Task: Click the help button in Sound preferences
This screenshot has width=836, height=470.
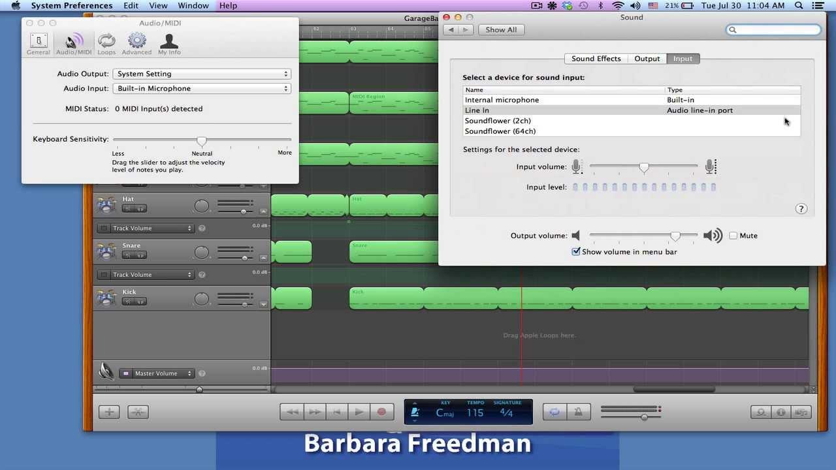Action: (801, 209)
